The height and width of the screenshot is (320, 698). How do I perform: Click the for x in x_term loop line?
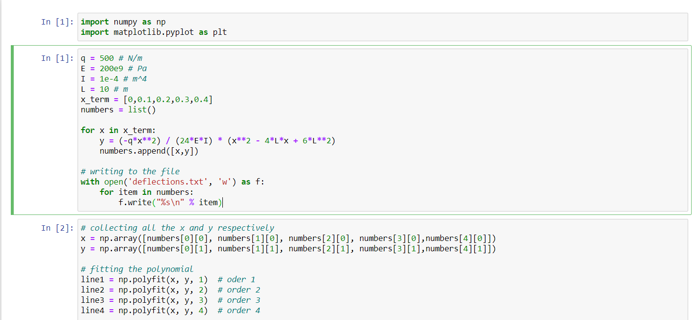click(x=118, y=130)
